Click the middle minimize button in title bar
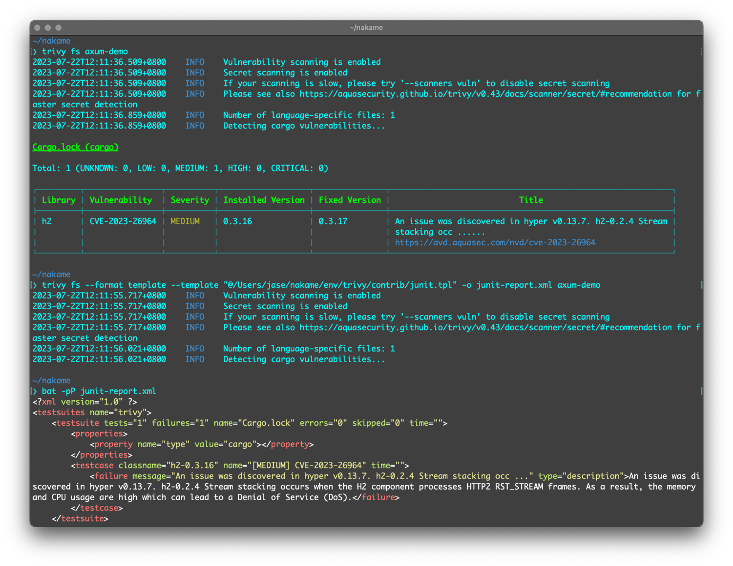Image resolution: width=733 pixels, height=566 pixels. [x=48, y=28]
